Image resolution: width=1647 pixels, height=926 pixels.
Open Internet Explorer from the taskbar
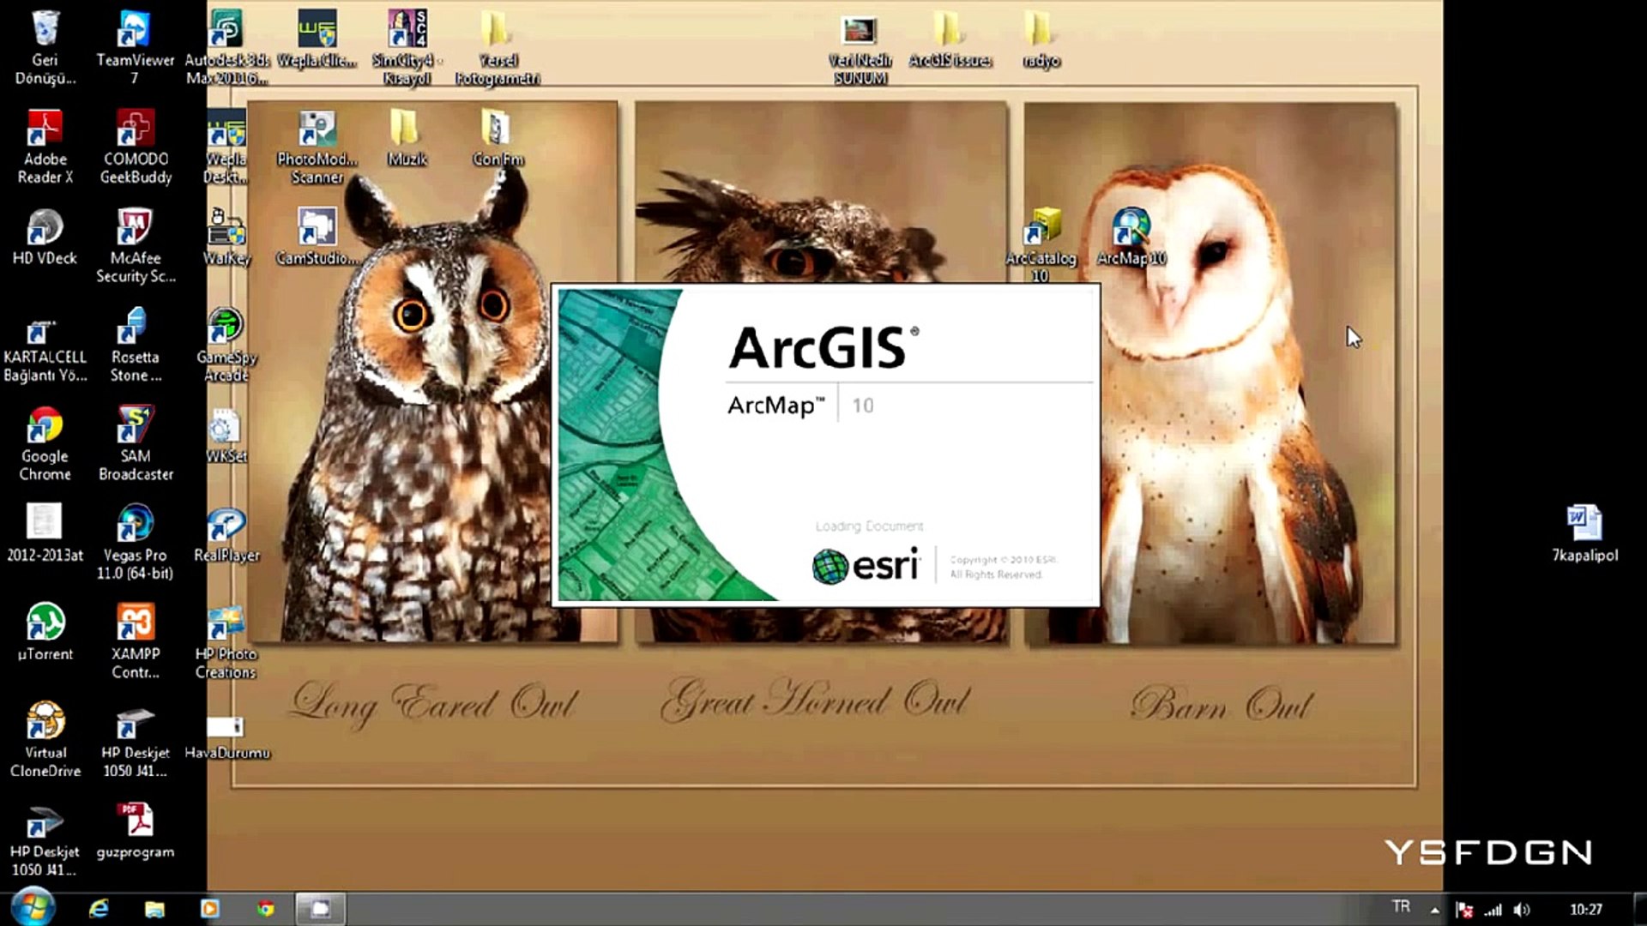[99, 908]
